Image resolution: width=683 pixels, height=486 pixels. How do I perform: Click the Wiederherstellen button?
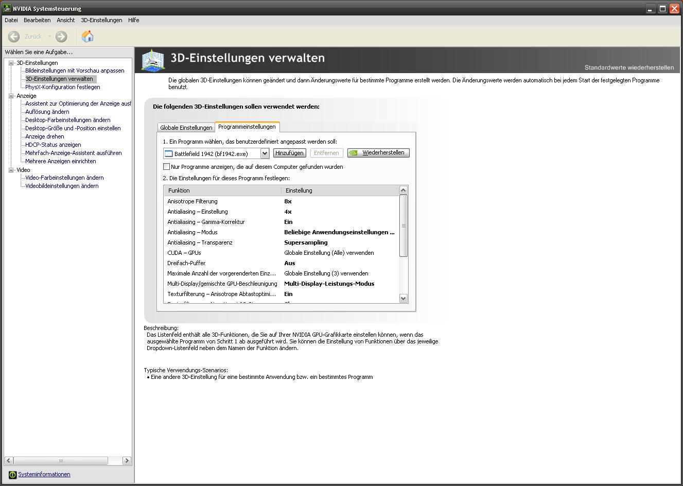point(378,153)
